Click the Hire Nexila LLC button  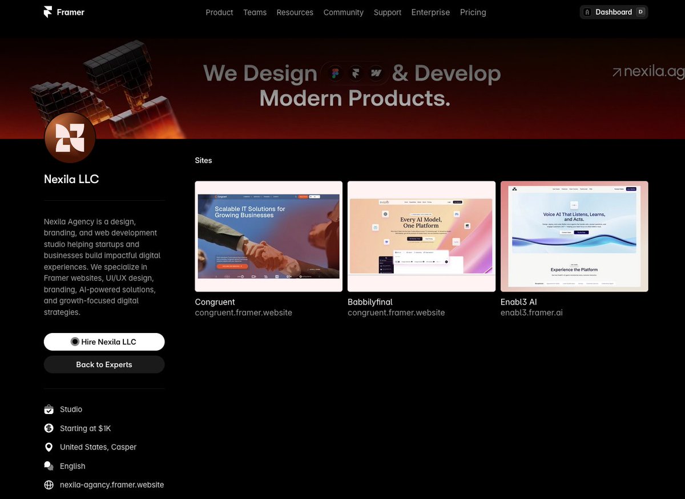(x=104, y=342)
